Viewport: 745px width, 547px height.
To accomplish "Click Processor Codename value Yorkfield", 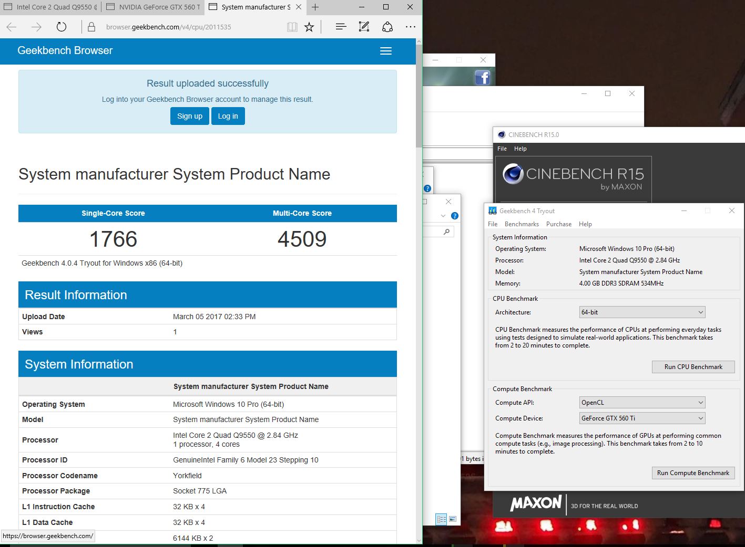I will pyautogui.click(x=187, y=476).
